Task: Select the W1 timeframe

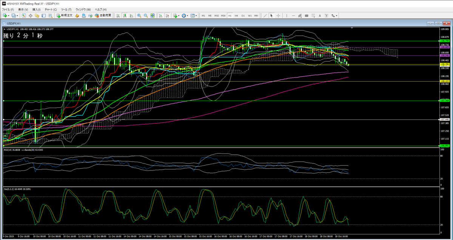Action: 250,15
